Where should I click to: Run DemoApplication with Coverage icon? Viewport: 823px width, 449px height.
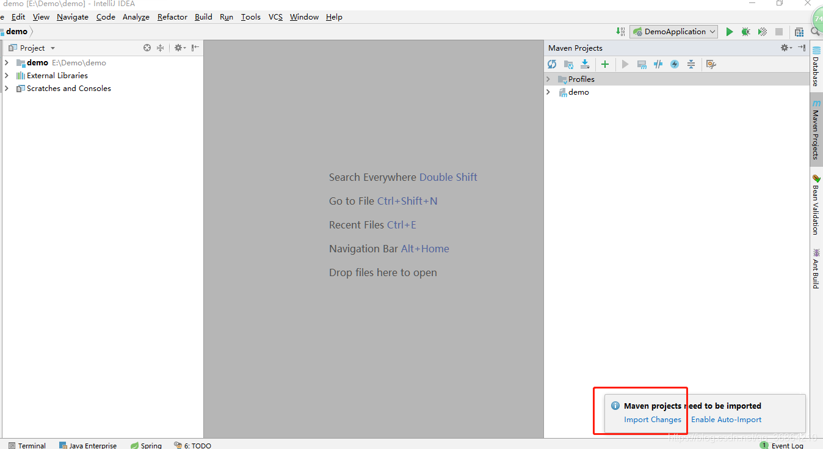(x=762, y=32)
